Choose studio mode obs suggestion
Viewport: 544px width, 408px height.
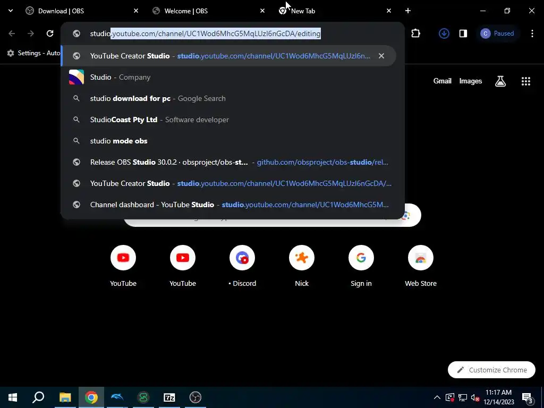pyautogui.click(x=233, y=141)
